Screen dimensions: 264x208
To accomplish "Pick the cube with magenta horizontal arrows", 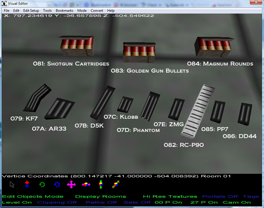I will (86, 184).
